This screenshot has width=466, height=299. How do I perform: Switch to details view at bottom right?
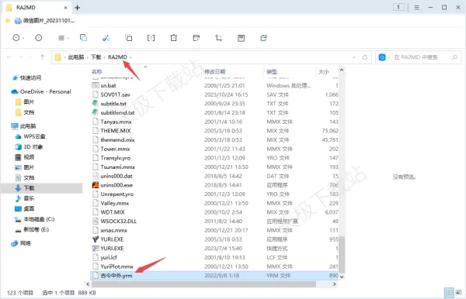(x=449, y=293)
